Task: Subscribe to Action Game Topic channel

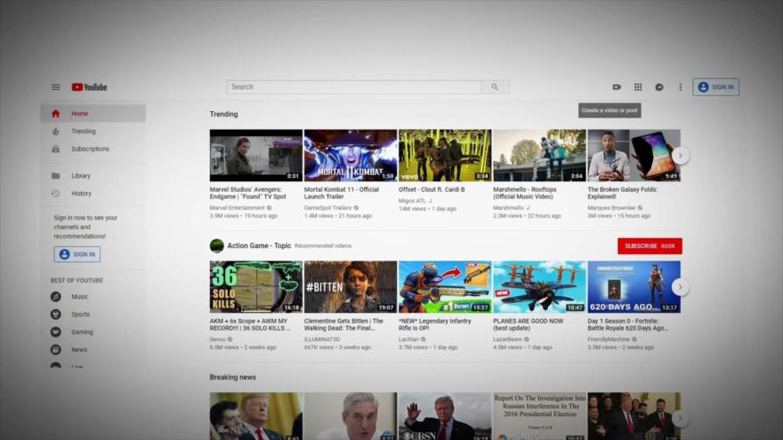Action: 650,246
